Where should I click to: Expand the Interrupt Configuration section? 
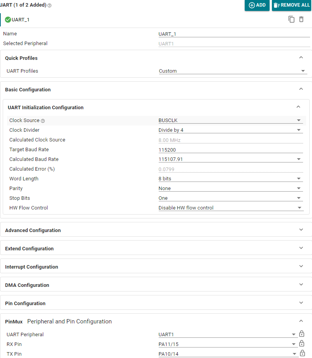pos(156,267)
